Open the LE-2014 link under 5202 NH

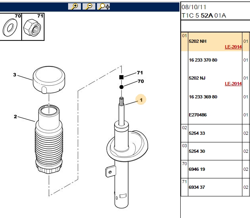point(233,47)
